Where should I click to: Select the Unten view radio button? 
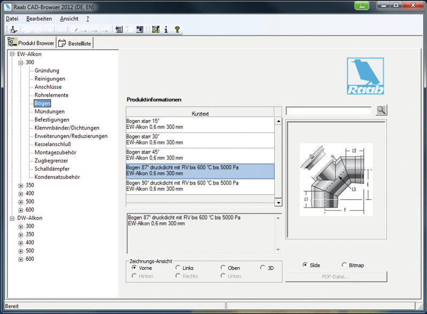pyautogui.click(x=223, y=276)
